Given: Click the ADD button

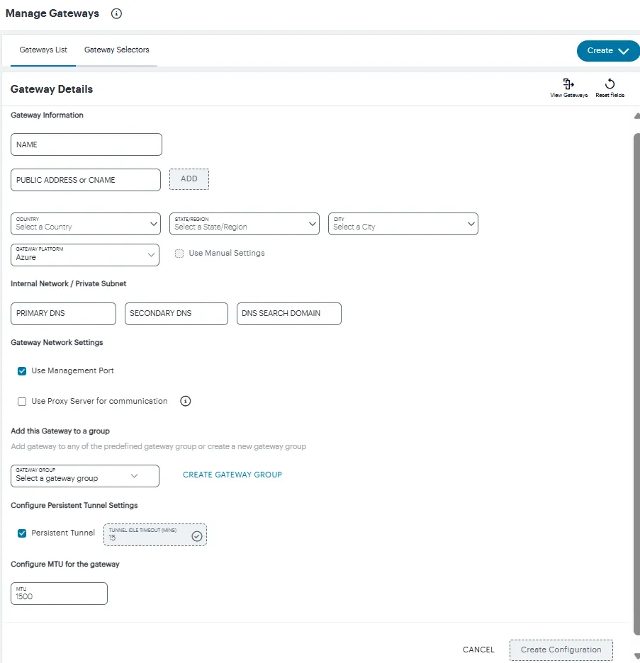Looking at the screenshot, I should [x=189, y=179].
